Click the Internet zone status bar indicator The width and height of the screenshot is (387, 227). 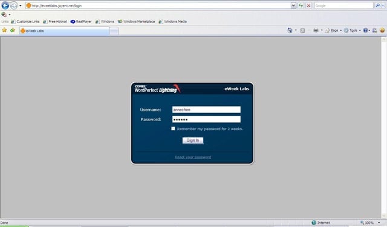click(x=320, y=223)
